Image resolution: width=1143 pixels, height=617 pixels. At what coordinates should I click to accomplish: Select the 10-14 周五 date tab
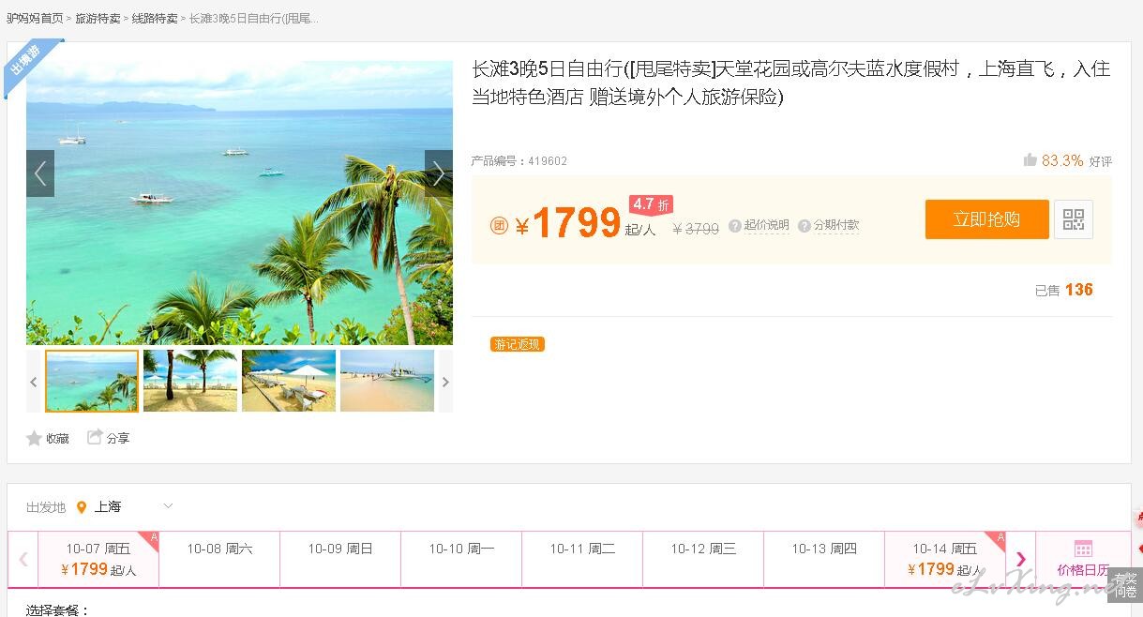[x=945, y=559]
